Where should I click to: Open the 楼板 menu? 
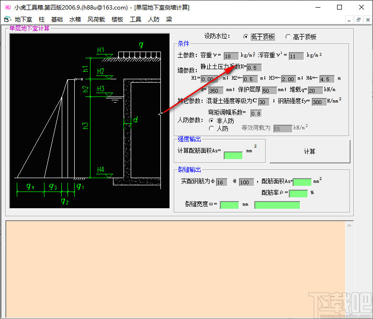point(117,20)
